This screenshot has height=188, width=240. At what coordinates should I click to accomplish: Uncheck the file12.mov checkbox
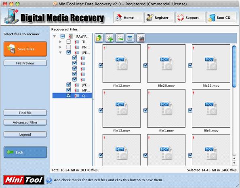pyautogui.click(x=101, y=65)
